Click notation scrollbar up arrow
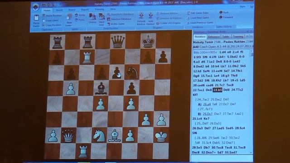Image resolution: width=290 pixels, height=163 pixels. [x=251, y=51]
